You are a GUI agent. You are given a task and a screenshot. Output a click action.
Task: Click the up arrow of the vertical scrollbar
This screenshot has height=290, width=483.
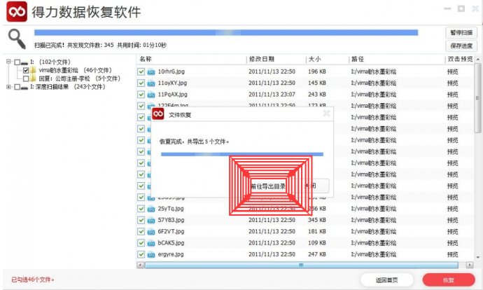click(478, 59)
